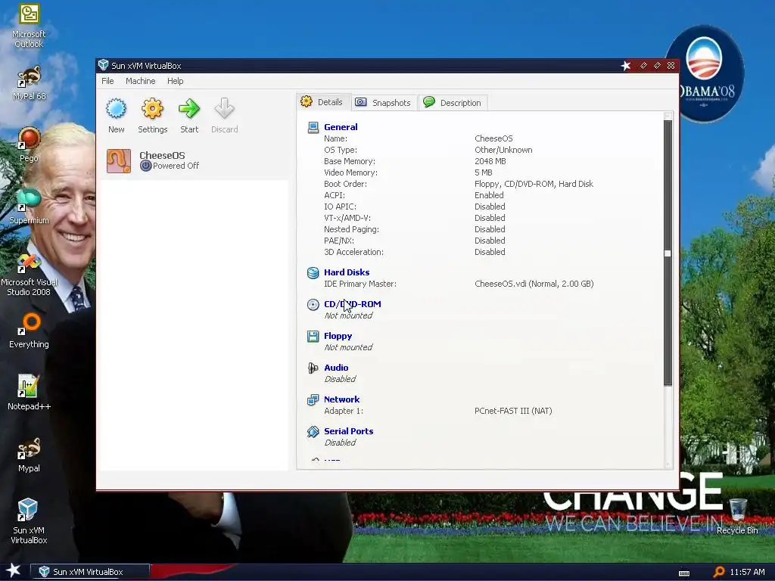Click the taskbar search magnifier icon
Screen dimensions: 775x581
719,572
